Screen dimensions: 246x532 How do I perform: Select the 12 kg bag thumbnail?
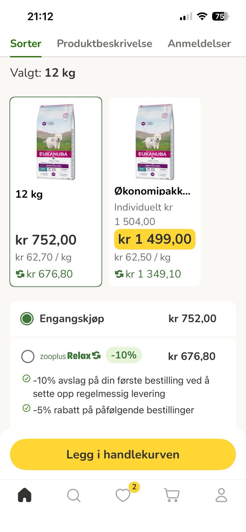[56, 142]
